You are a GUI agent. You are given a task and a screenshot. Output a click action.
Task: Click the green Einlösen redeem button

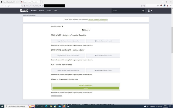(86, 88)
